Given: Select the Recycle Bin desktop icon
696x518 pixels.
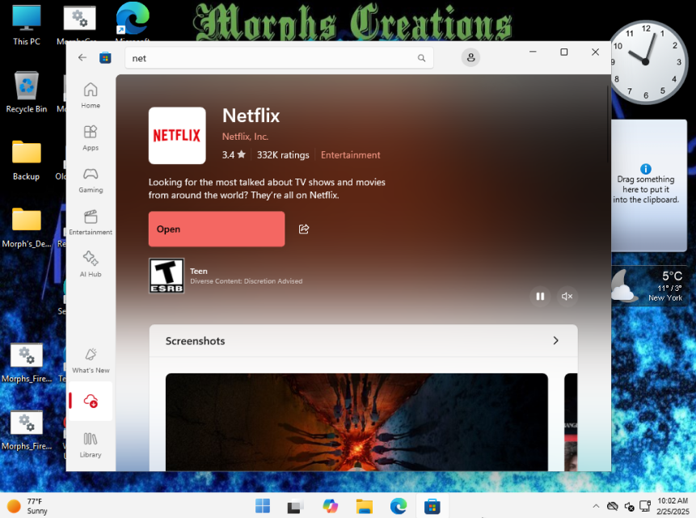Looking at the screenshot, I should (27, 92).
